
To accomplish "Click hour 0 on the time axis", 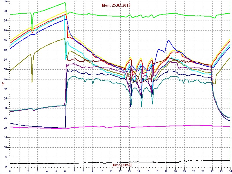I will pyautogui.click(x=10, y=171).
